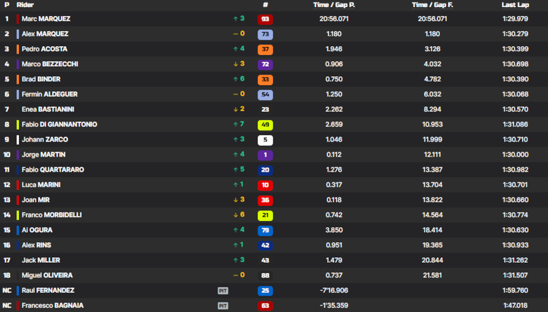The height and width of the screenshot is (312, 548).
Task: Click Di Giannantonio number 49 badge
Action: click(x=265, y=125)
